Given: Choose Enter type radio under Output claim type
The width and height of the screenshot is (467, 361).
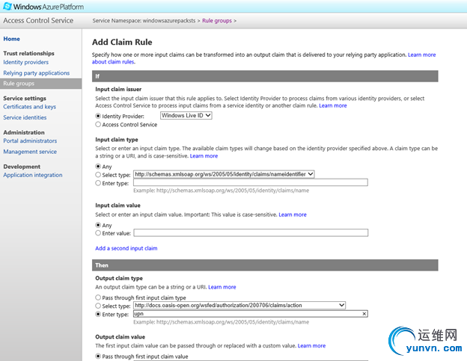Looking at the screenshot, I should point(98,314).
